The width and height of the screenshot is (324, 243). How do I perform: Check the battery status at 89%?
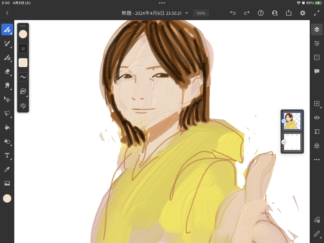click(314, 3)
